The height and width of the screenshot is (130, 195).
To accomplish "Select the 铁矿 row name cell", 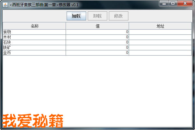I will [x=34, y=47].
